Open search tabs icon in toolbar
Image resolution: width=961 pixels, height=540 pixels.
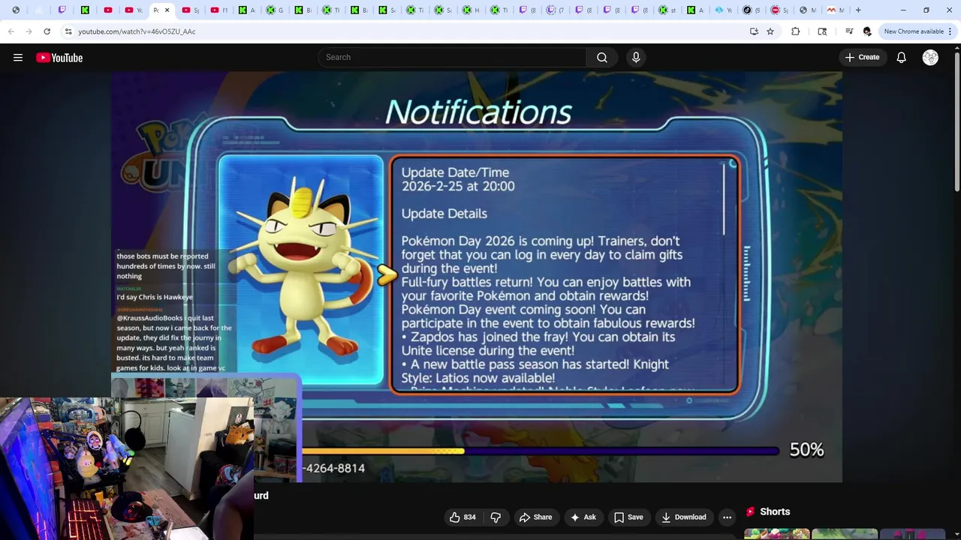point(822,31)
